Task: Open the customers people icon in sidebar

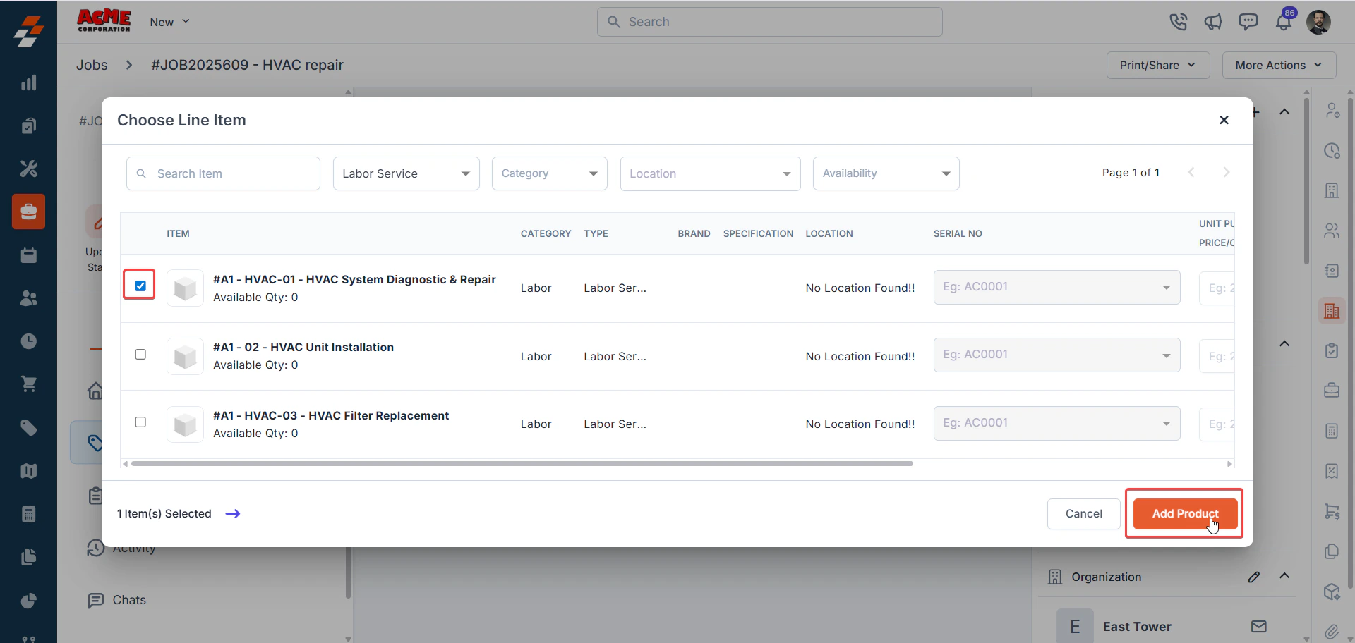Action: [x=28, y=298]
